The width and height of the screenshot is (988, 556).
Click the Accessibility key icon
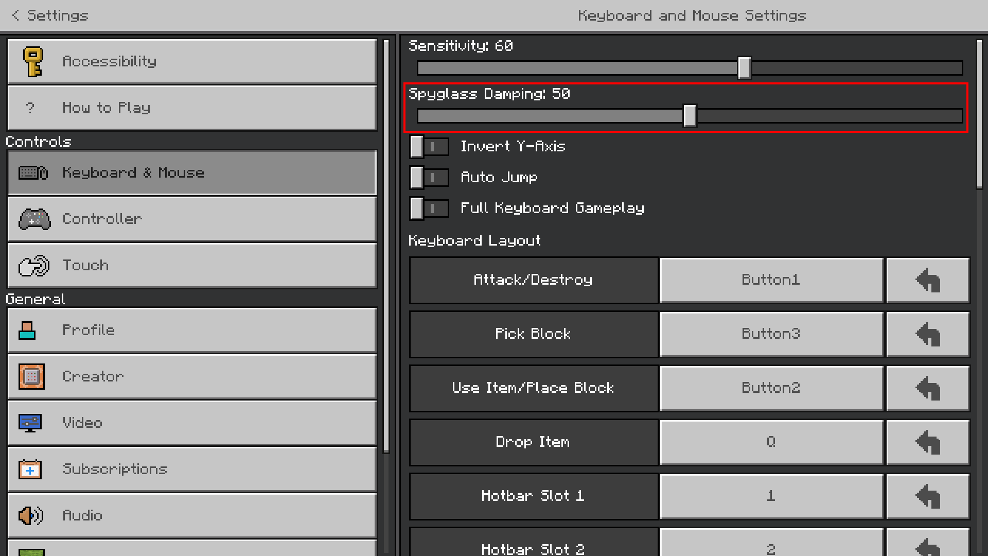(x=33, y=62)
